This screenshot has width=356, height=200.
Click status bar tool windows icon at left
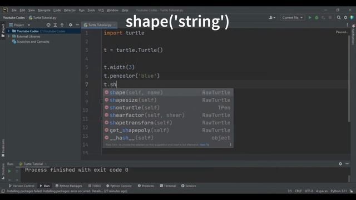tap(3, 191)
